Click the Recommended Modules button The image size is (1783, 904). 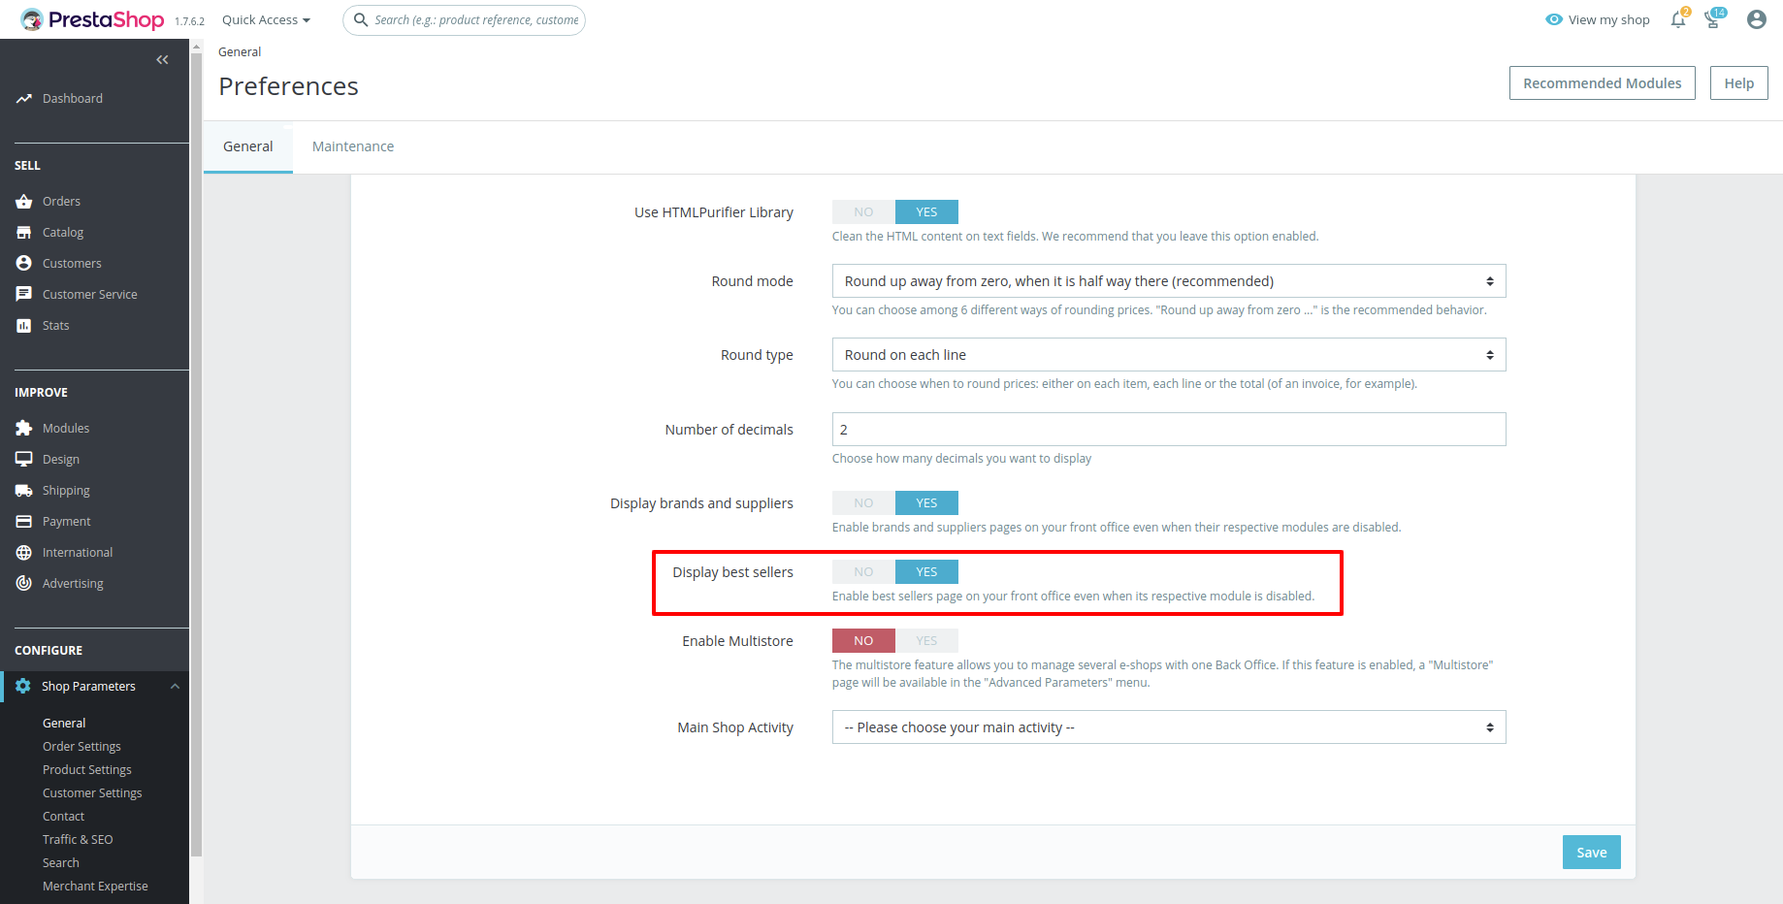[1602, 83]
